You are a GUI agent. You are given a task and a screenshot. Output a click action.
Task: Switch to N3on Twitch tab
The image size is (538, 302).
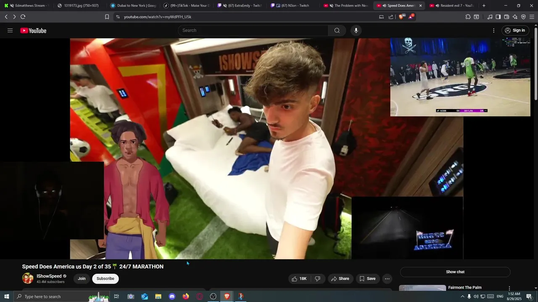[293, 5]
